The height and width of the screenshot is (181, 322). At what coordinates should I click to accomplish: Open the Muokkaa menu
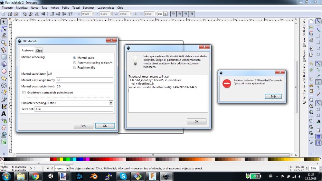click(22, 8)
